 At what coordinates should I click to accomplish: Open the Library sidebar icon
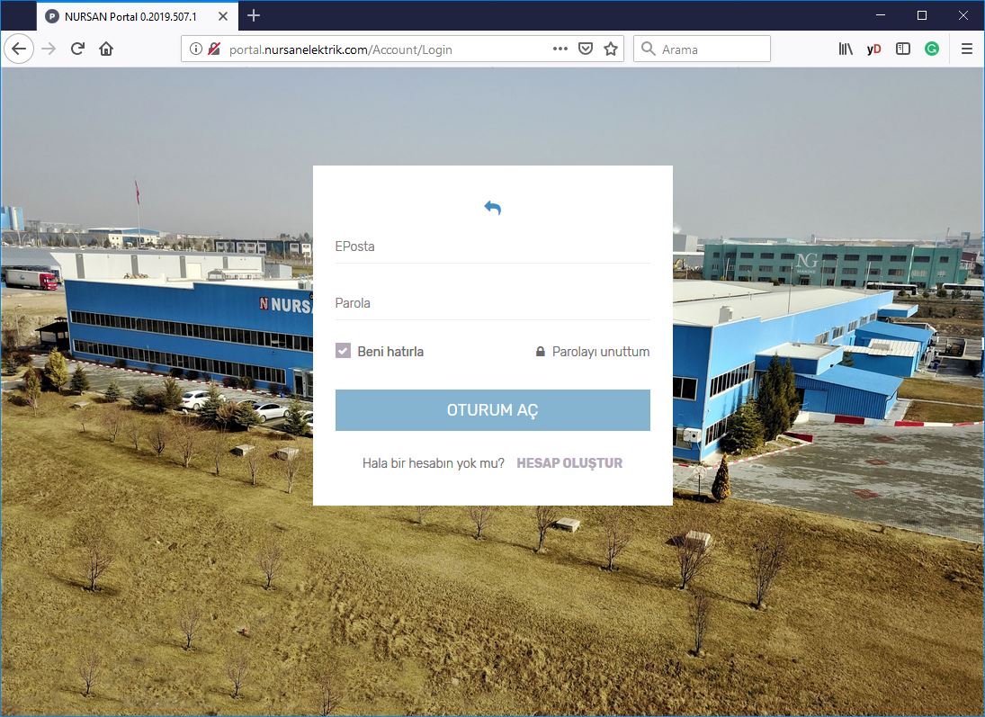(x=846, y=49)
